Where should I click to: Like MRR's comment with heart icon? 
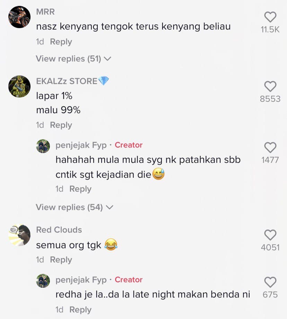click(270, 17)
